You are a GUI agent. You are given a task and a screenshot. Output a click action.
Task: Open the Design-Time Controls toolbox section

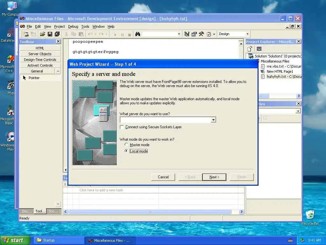[x=40, y=60]
